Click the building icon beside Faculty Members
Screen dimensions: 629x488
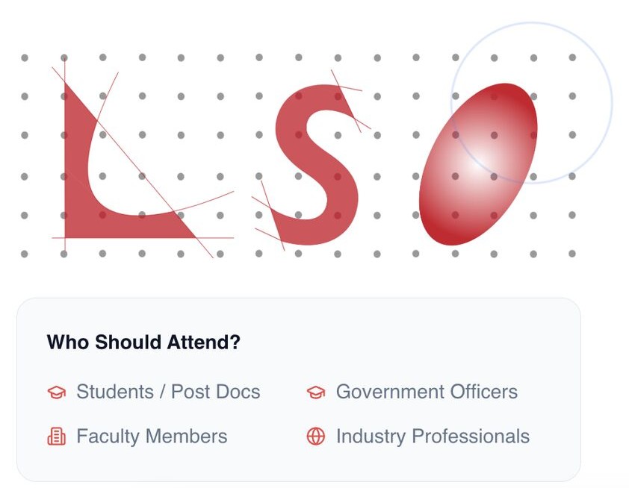pyautogui.click(x=56, y=437)
